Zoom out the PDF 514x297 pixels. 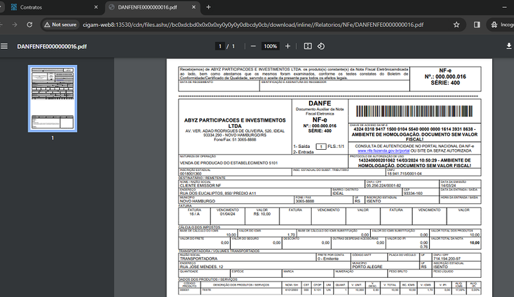[253, 46]
